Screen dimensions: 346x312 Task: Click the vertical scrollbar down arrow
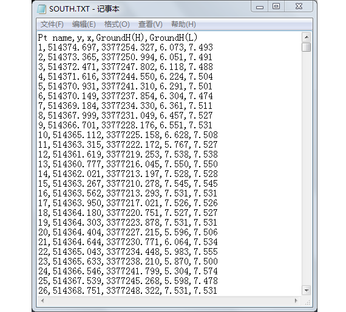[x=307, y=290]
